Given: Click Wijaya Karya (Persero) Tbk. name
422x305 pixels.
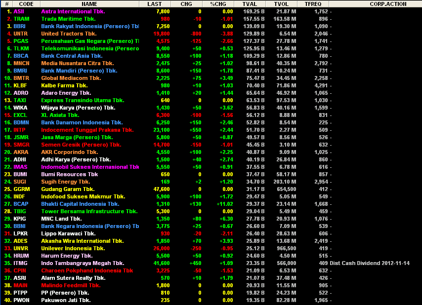Looking at the screenshot, I should pyautogui.click(x=78, y=108).
